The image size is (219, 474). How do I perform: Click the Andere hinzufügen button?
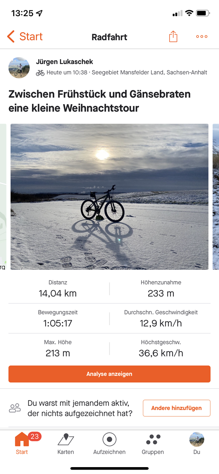coord(176,408)
